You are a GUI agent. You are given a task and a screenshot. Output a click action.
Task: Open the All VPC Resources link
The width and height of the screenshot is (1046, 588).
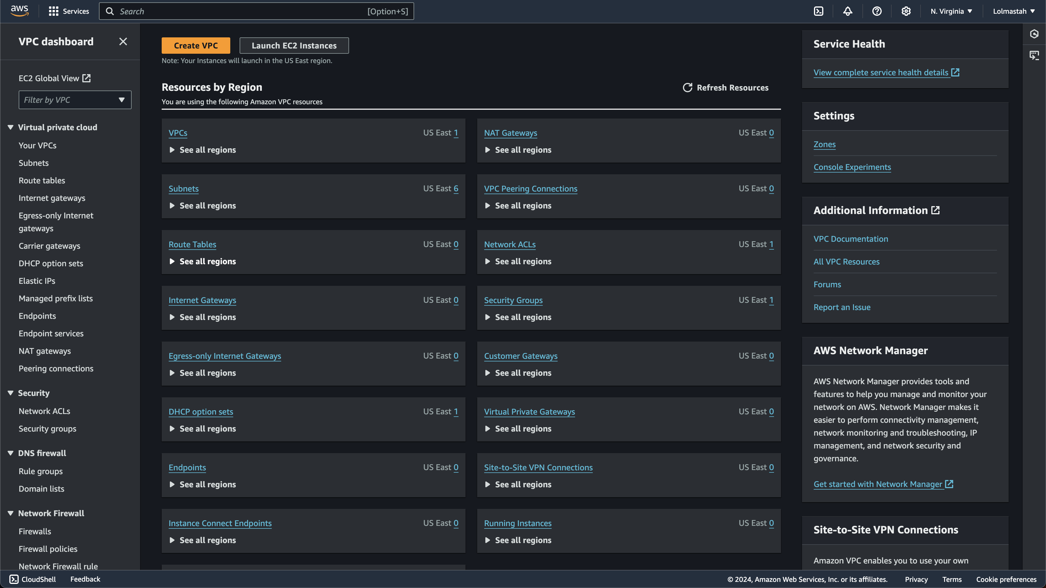pyautogui.click(x=846, y=262)
